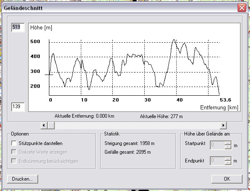This screenshot has width=250, height=191.
Task: Click the Startpunkt height value field
Action: pos(216,145)
